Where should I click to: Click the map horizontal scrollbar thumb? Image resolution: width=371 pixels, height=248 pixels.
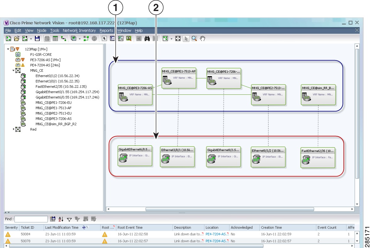[229, 209]
